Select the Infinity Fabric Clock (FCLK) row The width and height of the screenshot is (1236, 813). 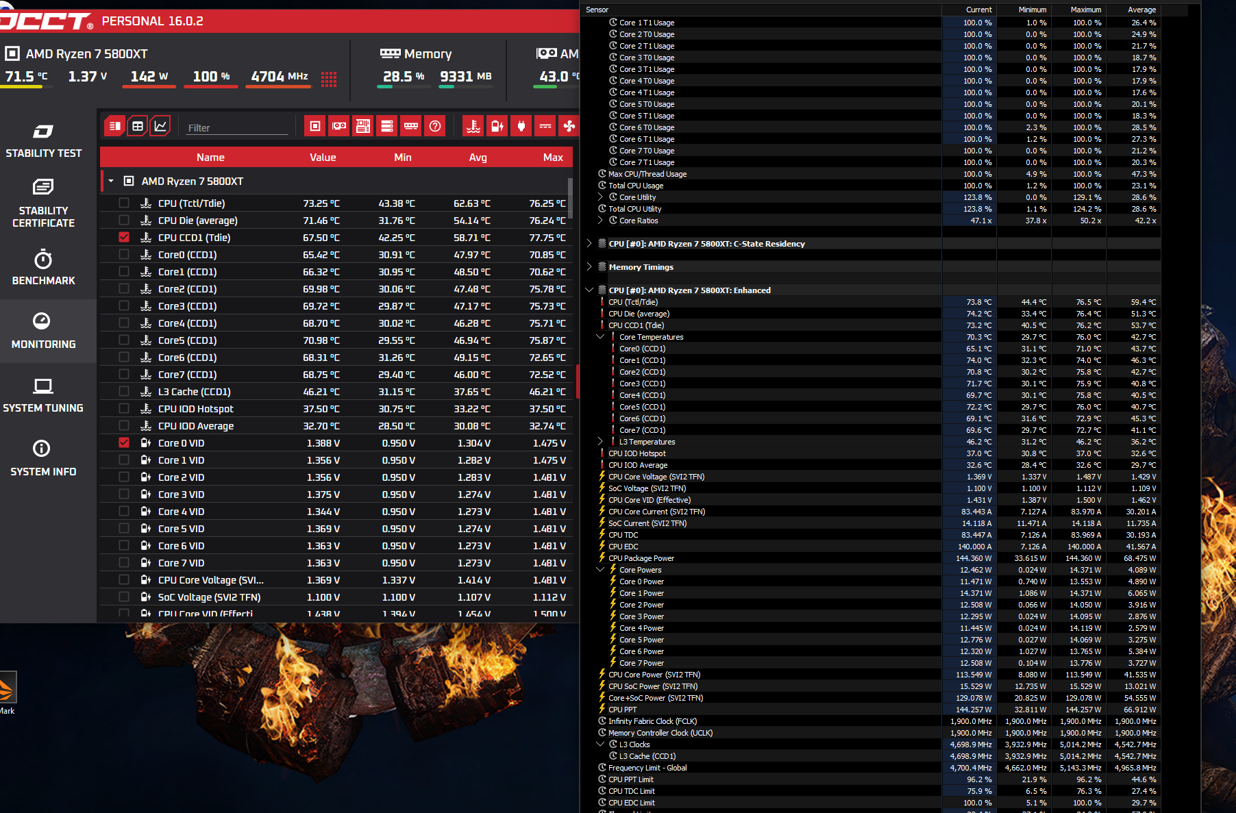click(871, 721)
